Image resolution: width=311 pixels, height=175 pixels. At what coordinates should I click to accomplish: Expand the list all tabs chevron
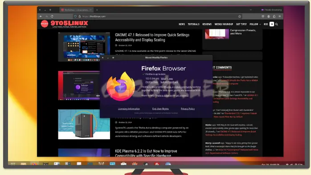tap(251, 10)
